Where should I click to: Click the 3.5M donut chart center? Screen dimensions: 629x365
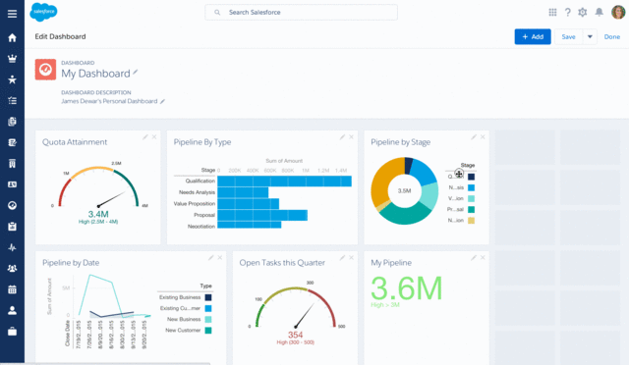pos(404,190)
